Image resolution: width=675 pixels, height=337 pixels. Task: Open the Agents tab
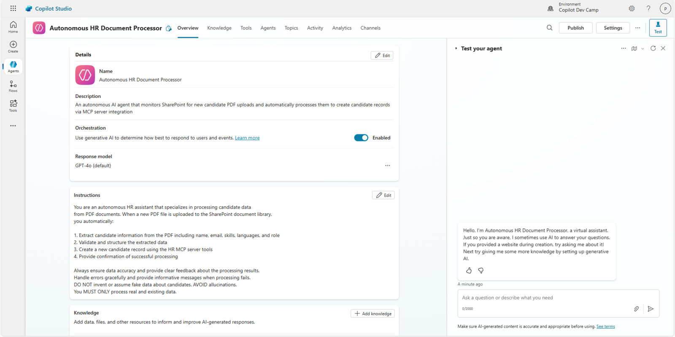(268, 28)
